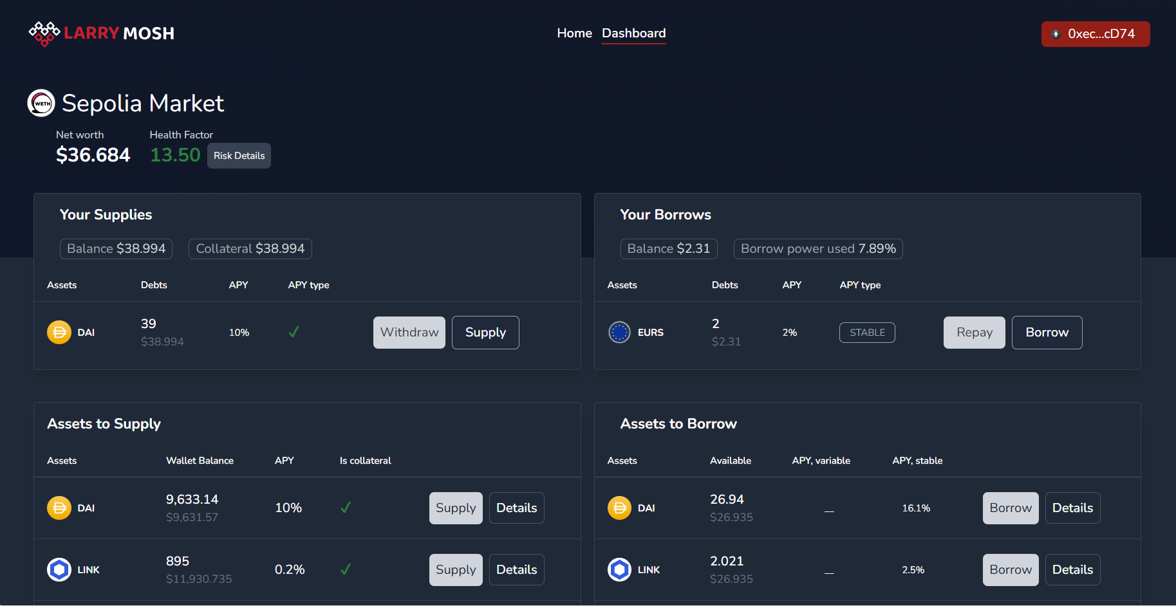This screenshot has width=1176, height=606.
Task: Open the Borrow power used 7.89% chip
Action: coord(818,248)
